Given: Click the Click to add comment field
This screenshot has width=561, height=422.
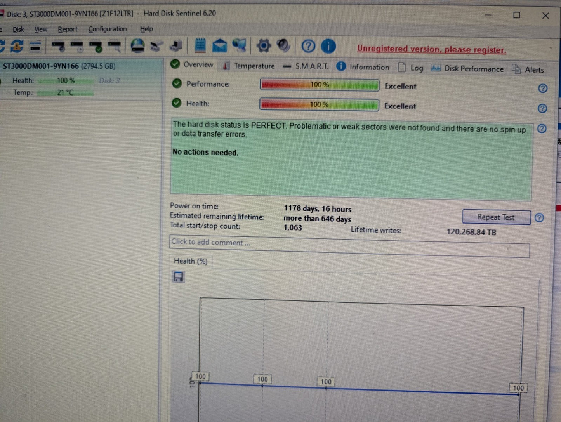Looking at the screenshot, I should [349, 246].
